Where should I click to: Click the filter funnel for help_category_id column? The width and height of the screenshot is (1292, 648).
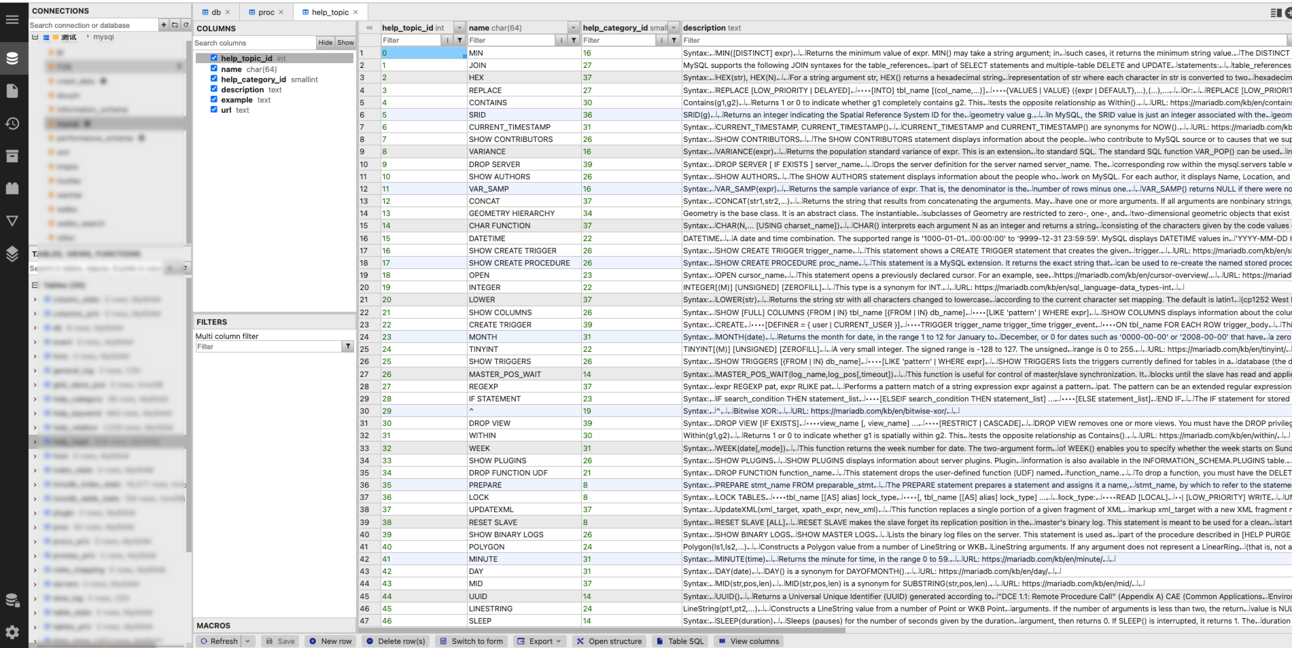tap(674, 40)
